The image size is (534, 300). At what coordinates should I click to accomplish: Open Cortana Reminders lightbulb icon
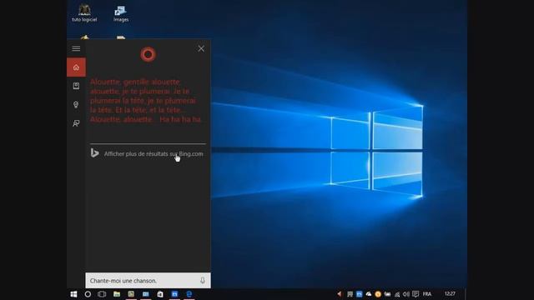click(x=76, y=104)
